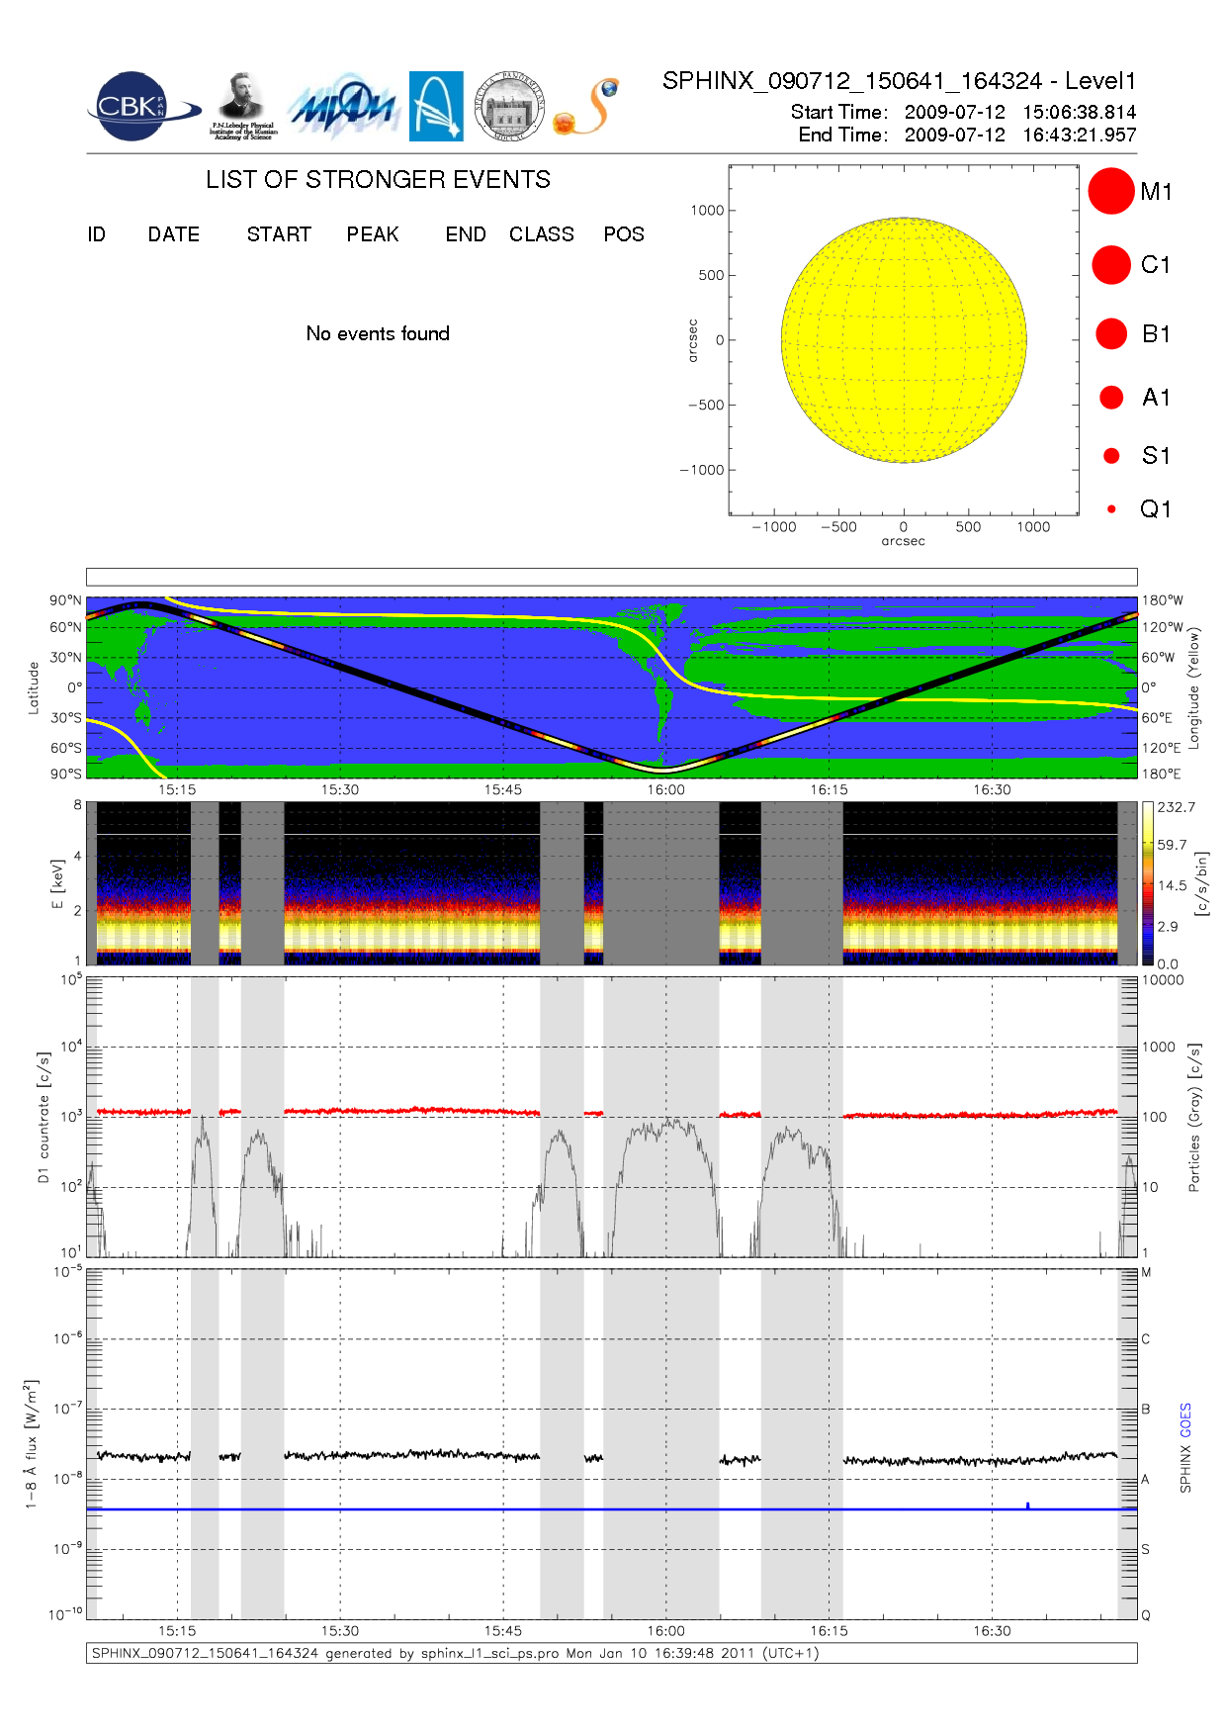Image resolution: width=1226 pixels, height=1735 pixels.
Task: Click the blue GOES flux line
Action: (612, 1509)
